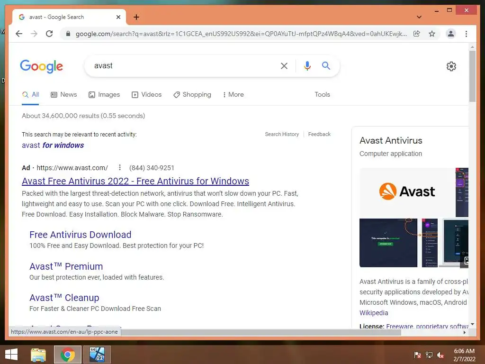
Task: Click the forward navigation arrow
Action: tap(34, 34)
